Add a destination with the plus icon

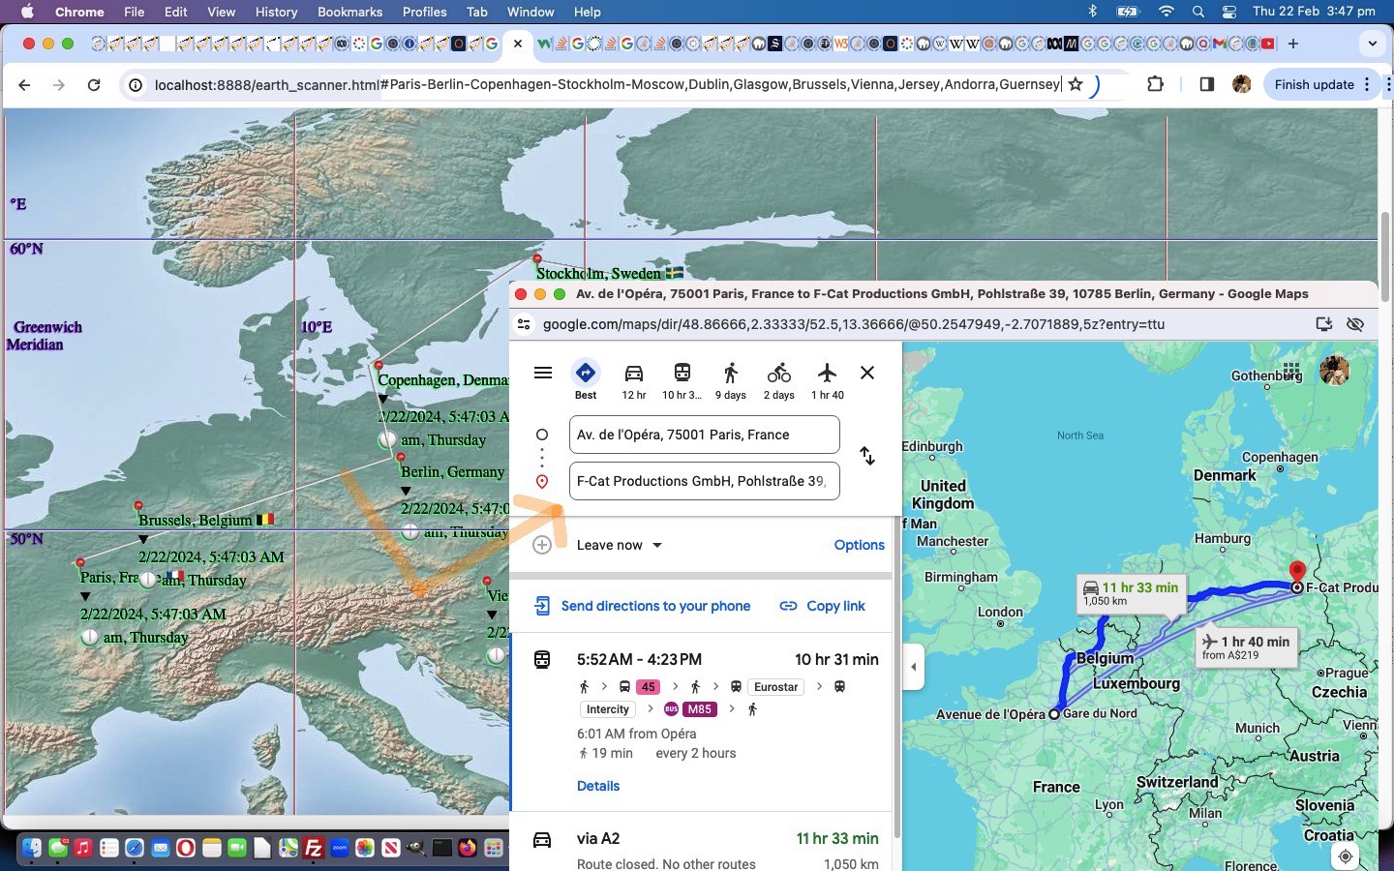pyautogui.click(x=542, y=545)
